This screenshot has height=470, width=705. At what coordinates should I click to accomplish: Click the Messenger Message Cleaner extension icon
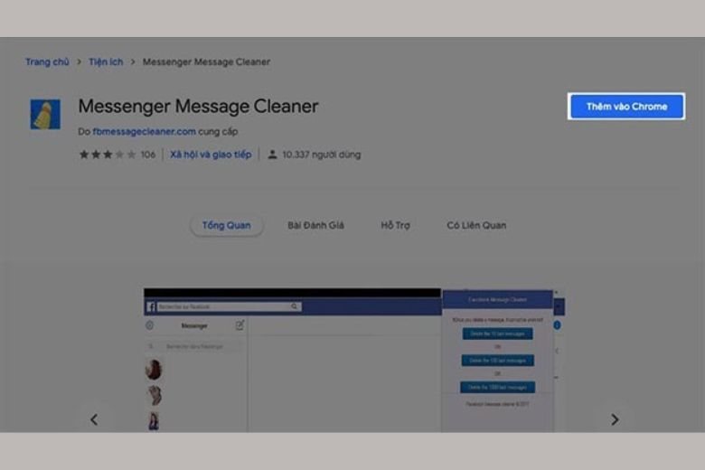click(45, 114)
